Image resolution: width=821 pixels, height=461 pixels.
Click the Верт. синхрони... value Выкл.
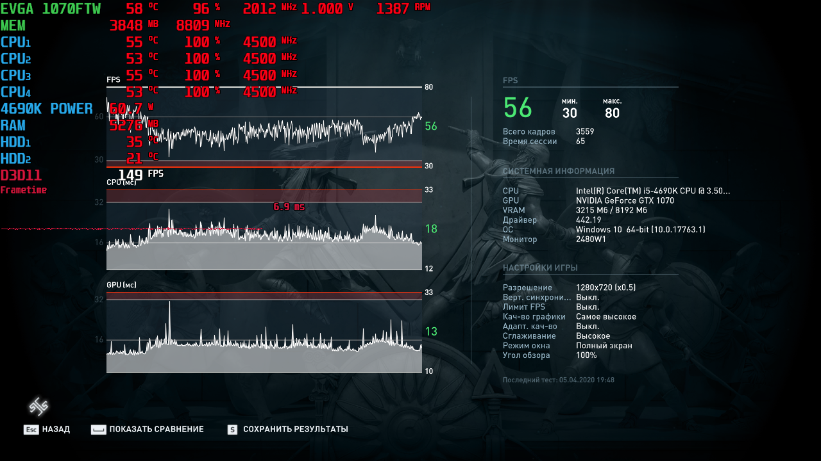click(588, 297)
